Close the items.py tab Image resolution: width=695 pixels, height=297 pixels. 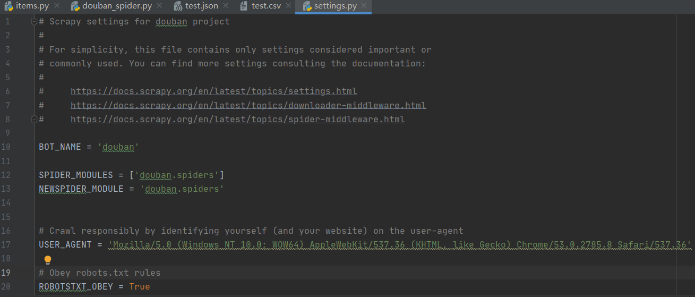point(56,6)
